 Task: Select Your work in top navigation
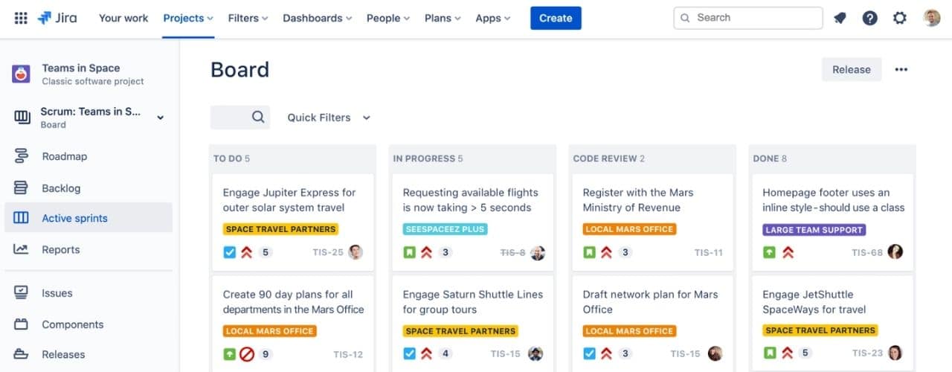123,18
